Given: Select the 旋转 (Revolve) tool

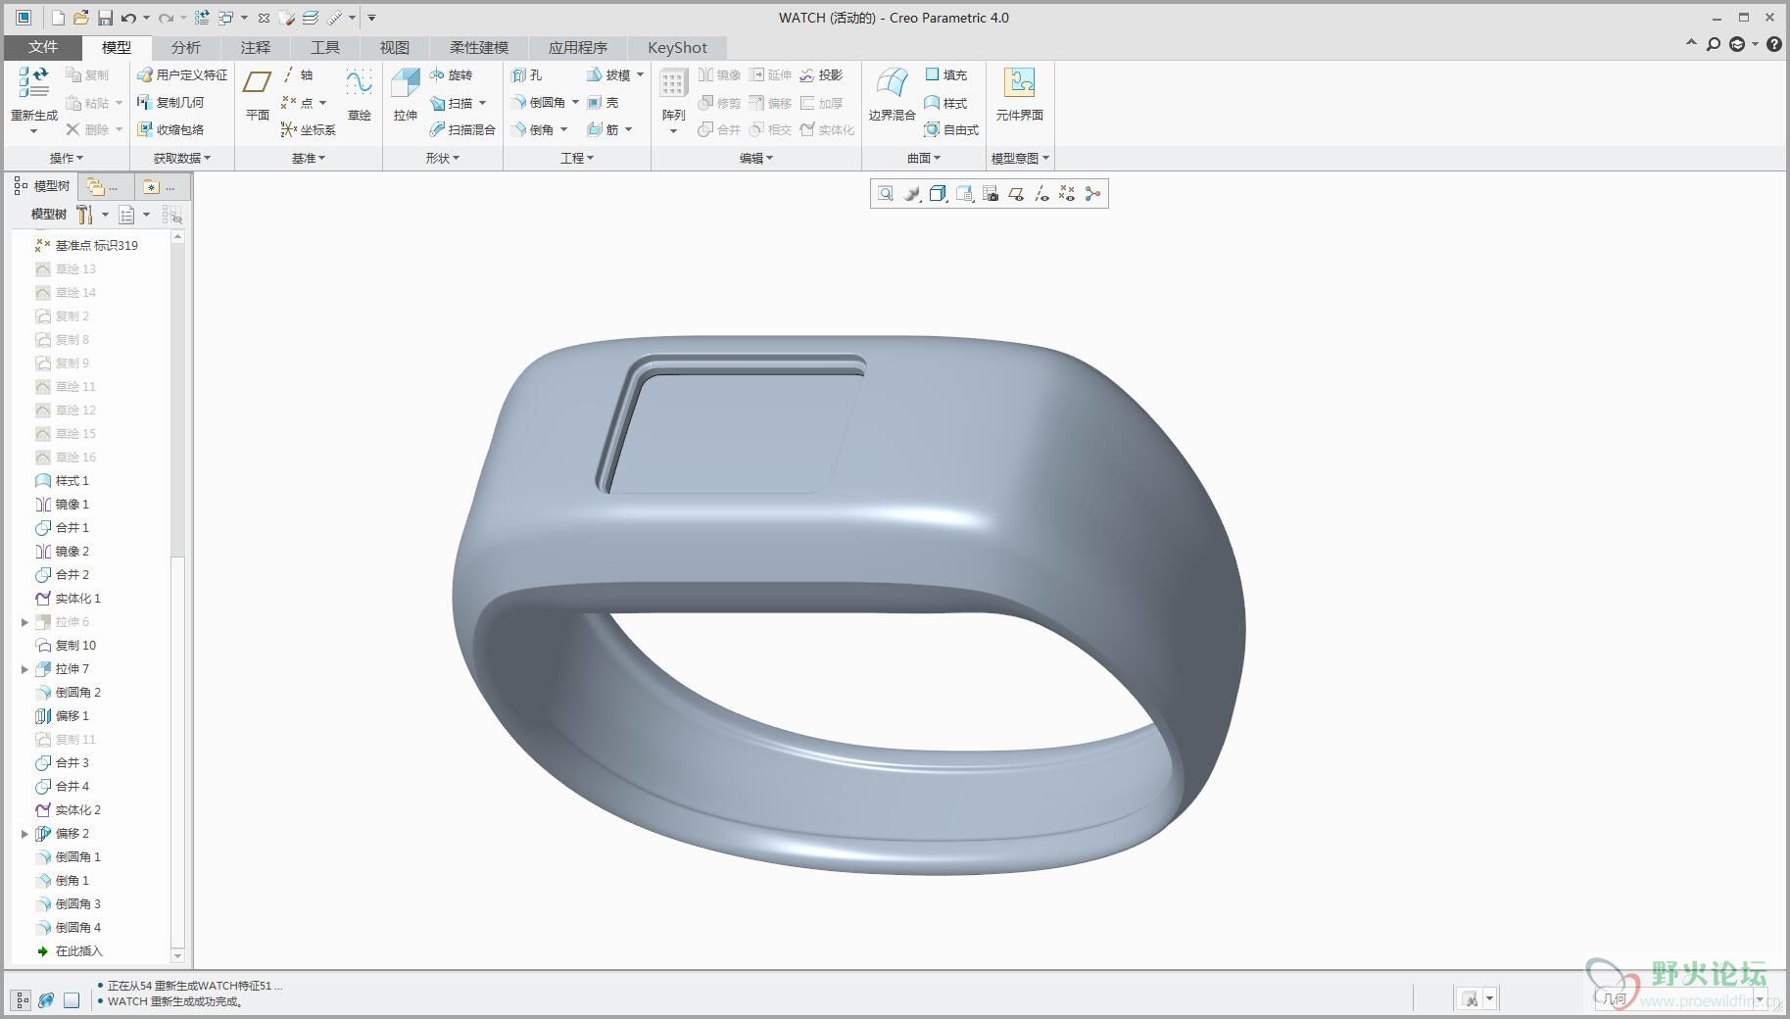Looking at the screenshot, I should pos(451,74).
